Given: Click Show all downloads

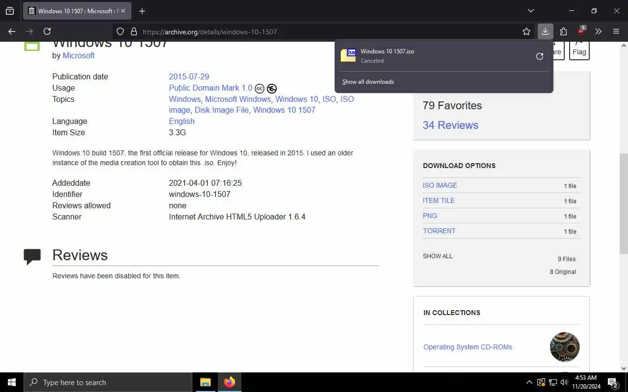Looking at the screenshot, I should 368,82.
